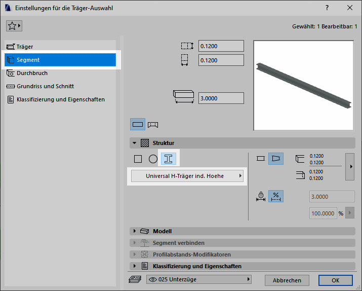Select tapered segment shape icon
This screenshot has width=362, height=291.
point(276,159)
